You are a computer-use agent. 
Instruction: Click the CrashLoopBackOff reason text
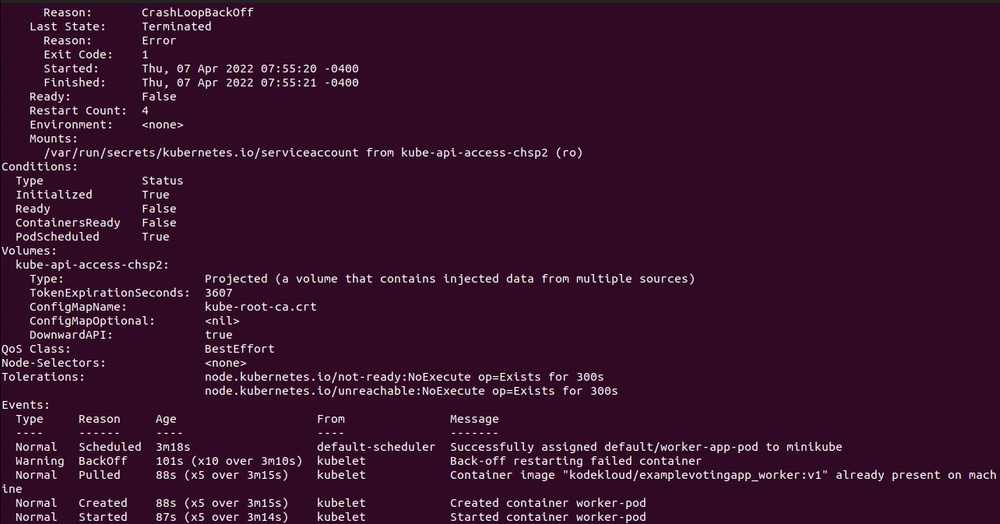197,12
